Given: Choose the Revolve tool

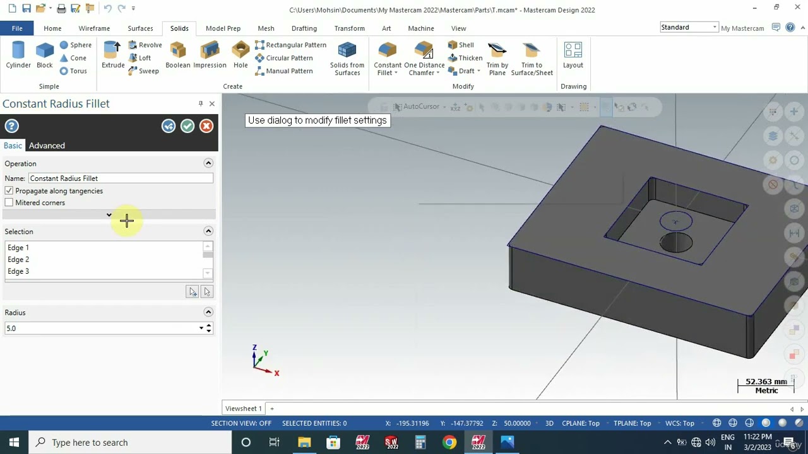Looking at the screenshot, I should tap(145, 45).
